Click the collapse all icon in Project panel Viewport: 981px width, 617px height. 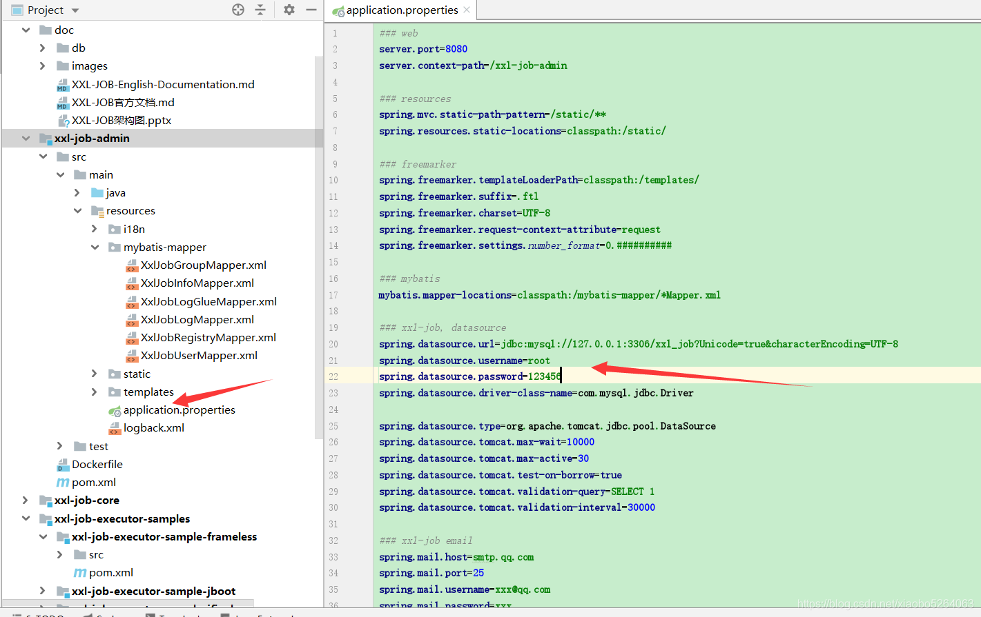[260, 10]
